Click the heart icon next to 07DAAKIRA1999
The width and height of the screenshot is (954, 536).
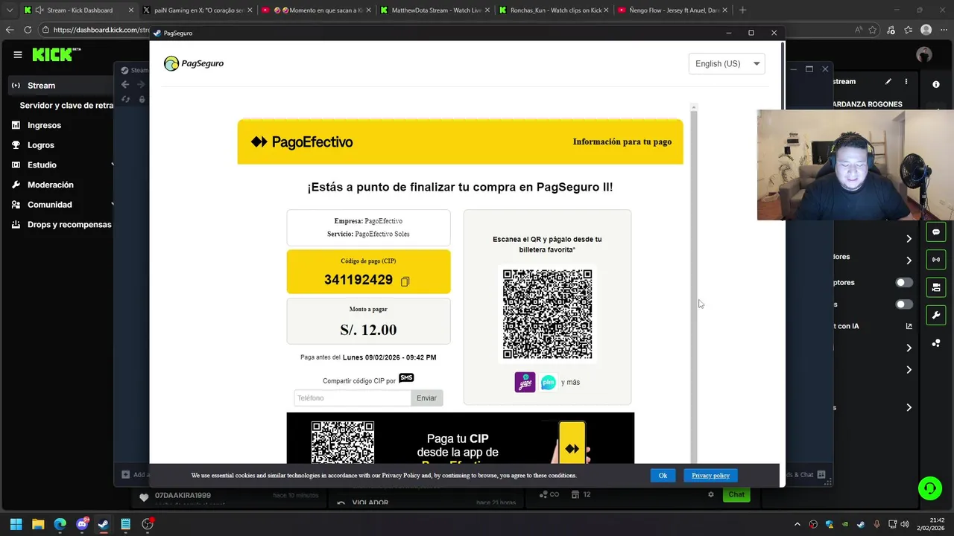click(145, 497)
